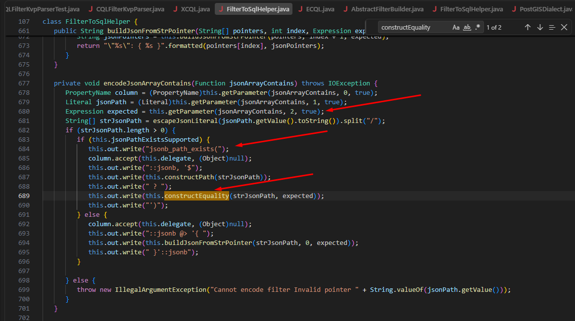
Task: Click buildJsonFromStrPointer call on line 694
Action: [x=208, y=243]
